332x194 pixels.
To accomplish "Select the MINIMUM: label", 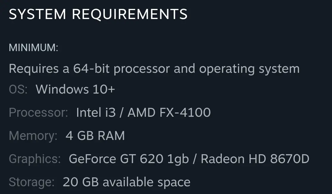I will 34,48.
